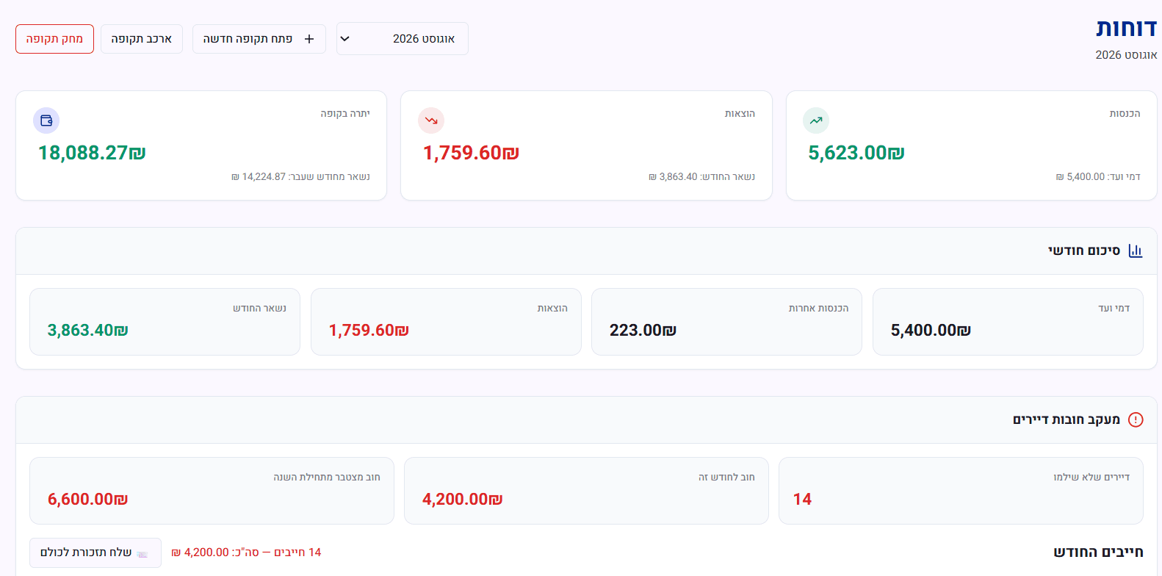Screen dimensions: 1162x576
Task: Click the bar chart icon beside סיכום חודשי
Action: pyautogui.click(x=1136, y=251)
